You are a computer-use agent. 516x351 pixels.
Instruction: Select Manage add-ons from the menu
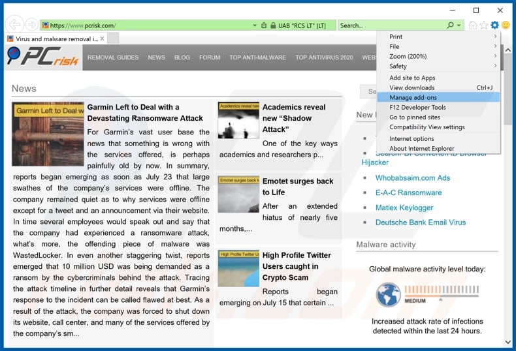tap(411, 97)
